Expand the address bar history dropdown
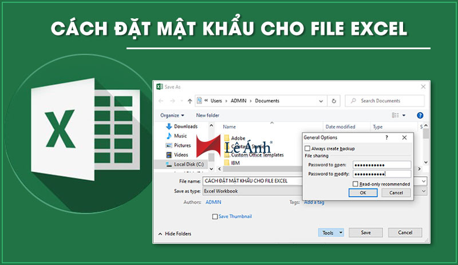The height and width of the screenshot is (265, 458). point(321,101)
